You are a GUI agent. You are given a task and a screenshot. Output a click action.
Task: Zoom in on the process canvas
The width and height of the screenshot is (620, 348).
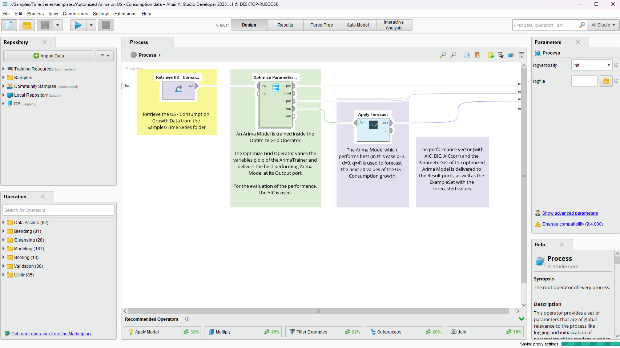pyautogui.click(x=443, y=55)
